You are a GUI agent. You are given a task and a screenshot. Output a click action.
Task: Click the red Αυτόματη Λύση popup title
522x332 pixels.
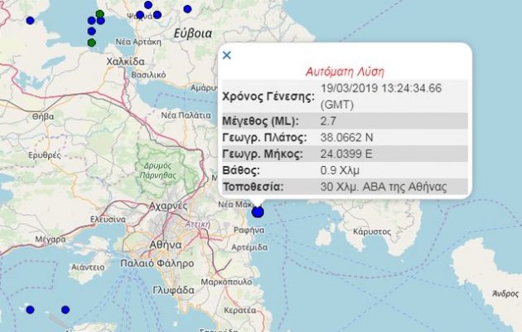tap(346, 71)
